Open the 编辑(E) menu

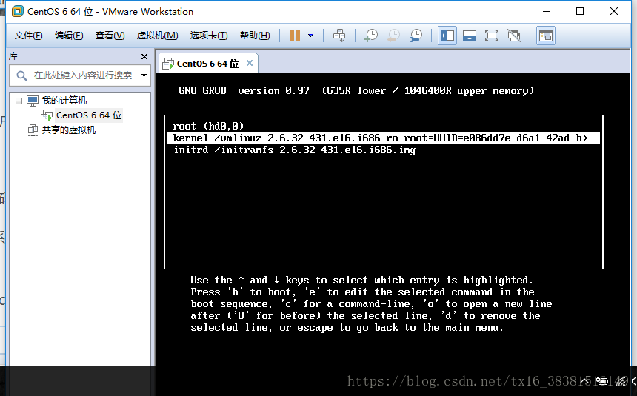pos(69,36)
